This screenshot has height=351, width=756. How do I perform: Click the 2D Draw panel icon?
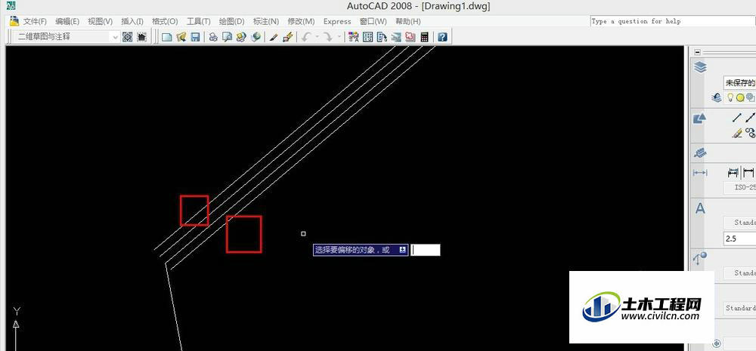[699, 118]
